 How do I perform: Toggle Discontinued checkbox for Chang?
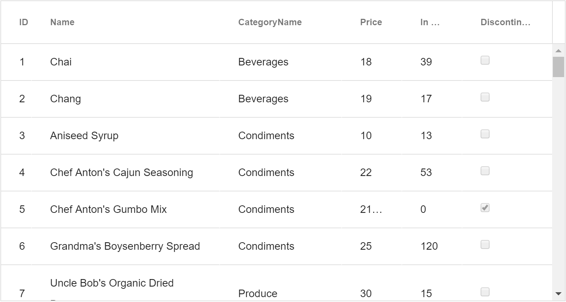[485, 97]
